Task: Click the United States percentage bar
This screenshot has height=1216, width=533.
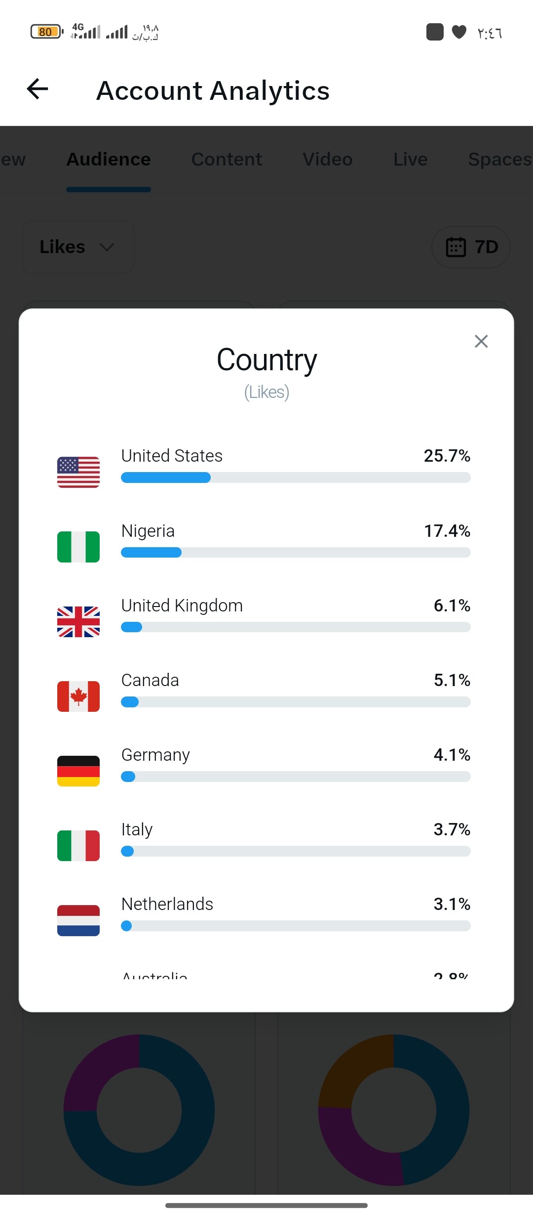Action: click(x=295, y=478)
